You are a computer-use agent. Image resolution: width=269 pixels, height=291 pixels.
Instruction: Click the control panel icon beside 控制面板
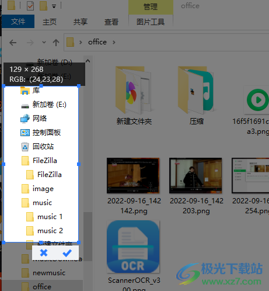coord(25,133)
